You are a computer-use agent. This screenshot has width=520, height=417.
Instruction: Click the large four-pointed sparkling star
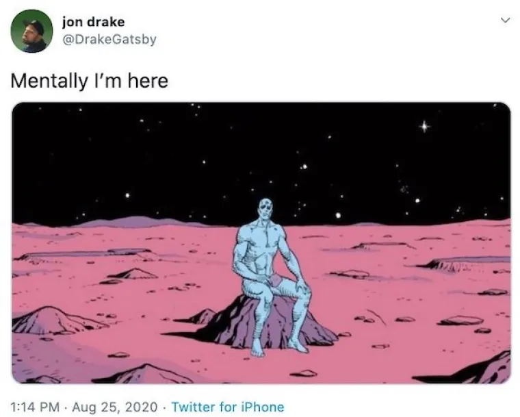[424, 127]
